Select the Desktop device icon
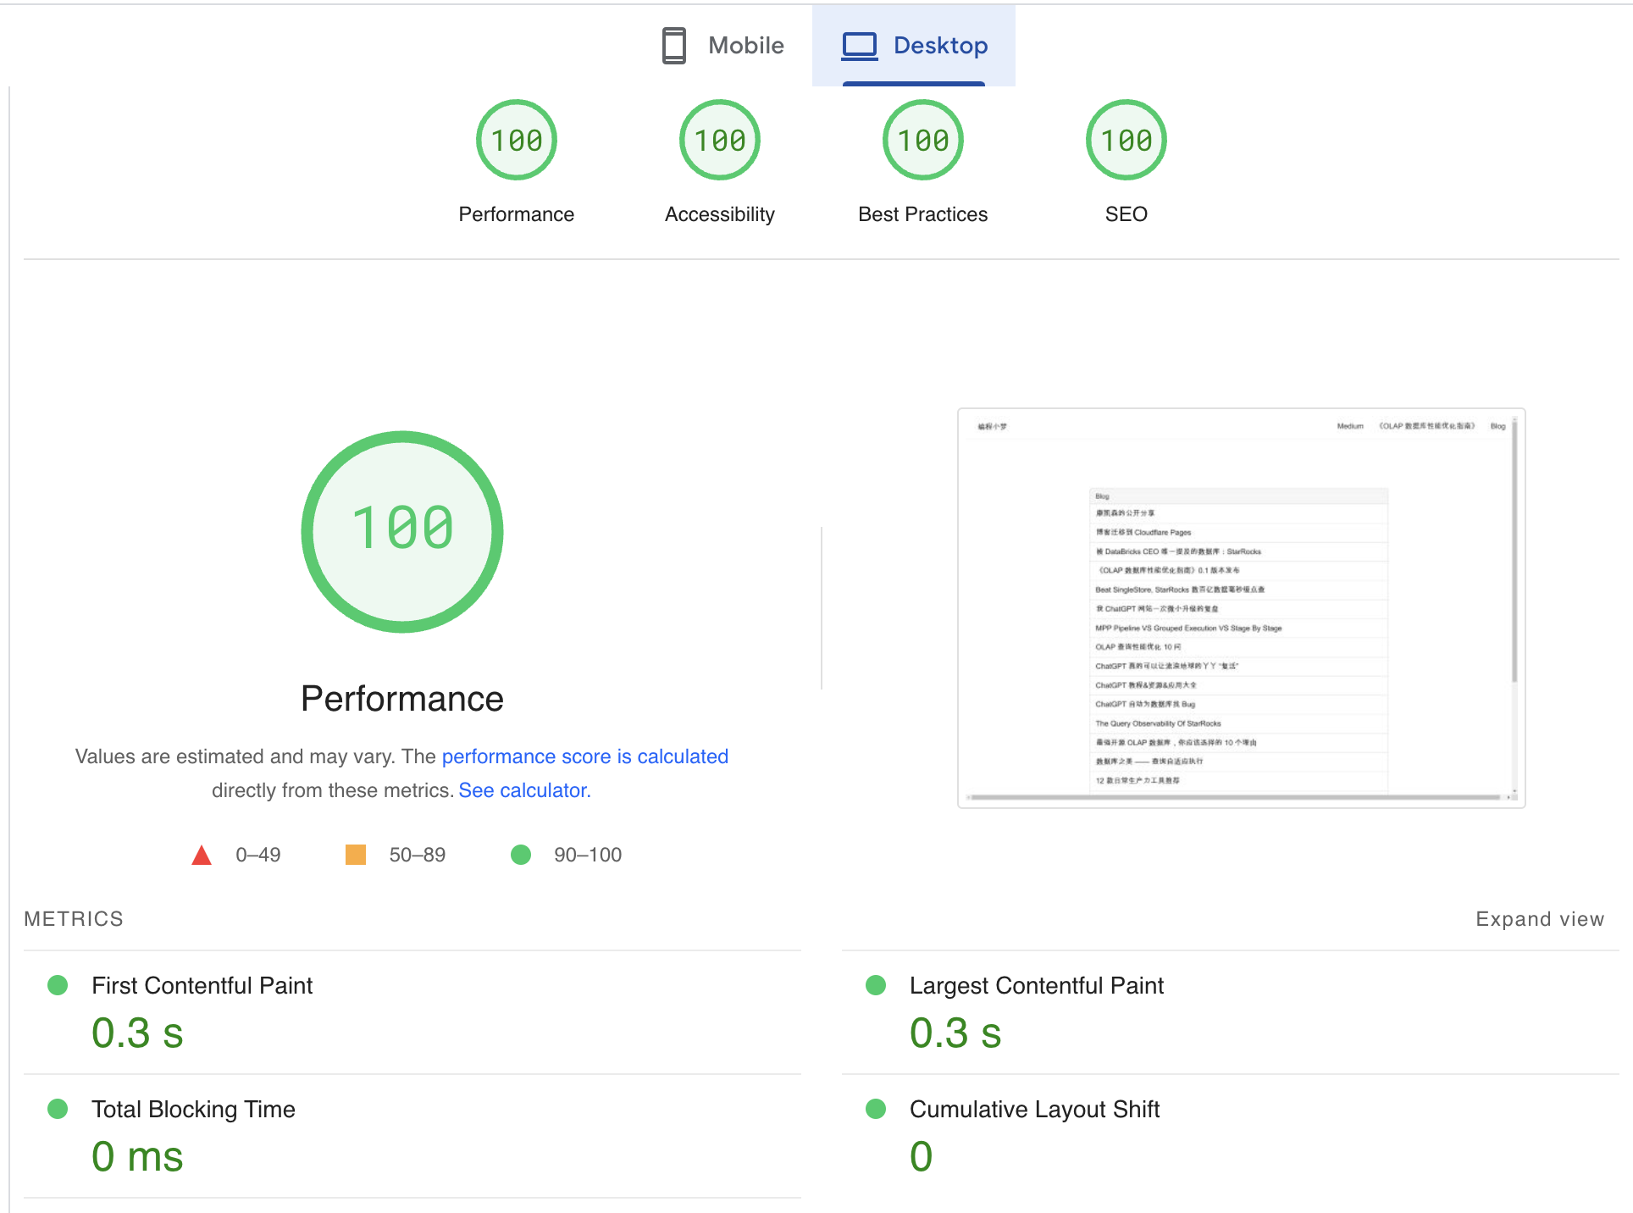 coord(859,46)
